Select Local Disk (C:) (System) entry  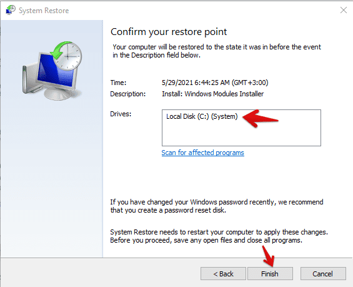point(202,116)
